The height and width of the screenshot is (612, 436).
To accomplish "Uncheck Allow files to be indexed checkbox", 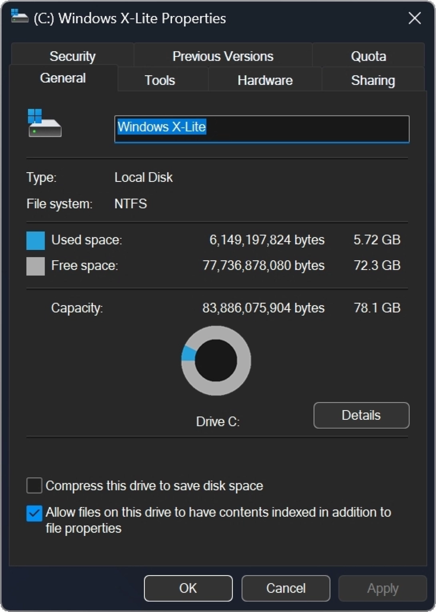I will [x=34, y=513].
